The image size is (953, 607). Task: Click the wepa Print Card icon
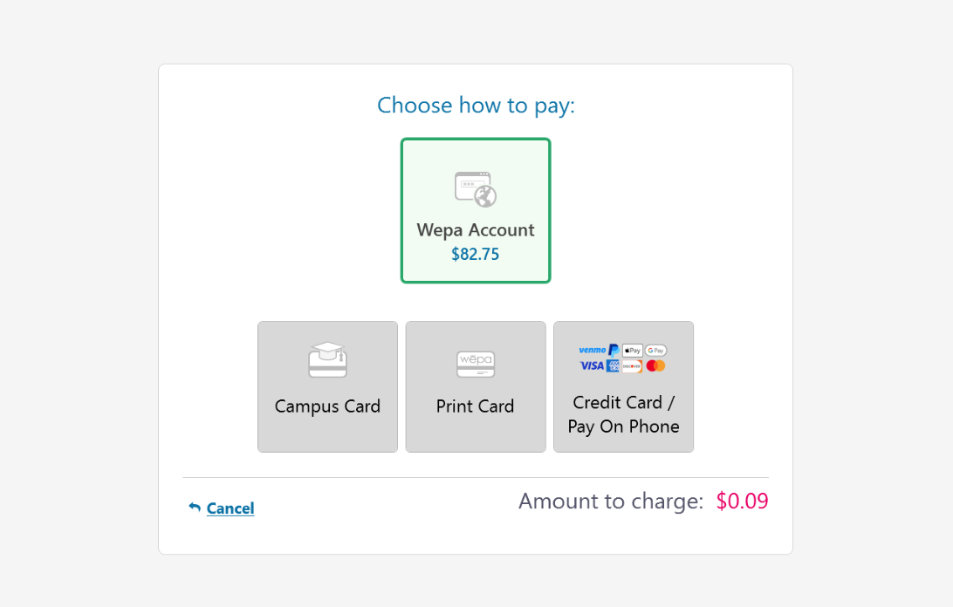476,364
